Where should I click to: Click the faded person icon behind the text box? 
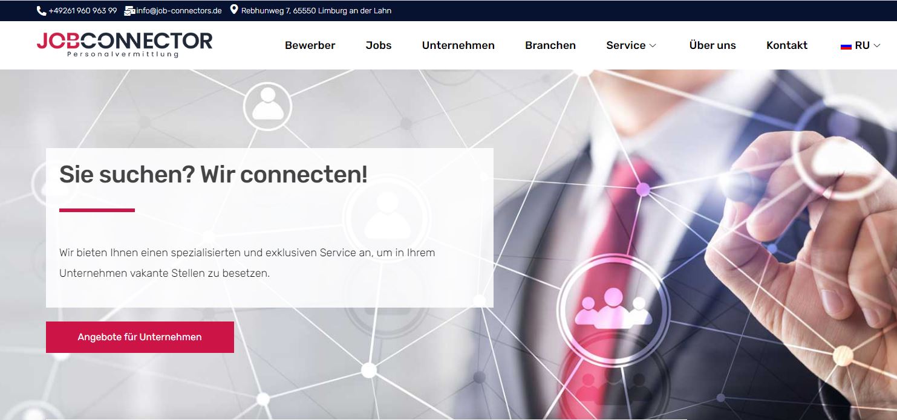coord(387,216)
